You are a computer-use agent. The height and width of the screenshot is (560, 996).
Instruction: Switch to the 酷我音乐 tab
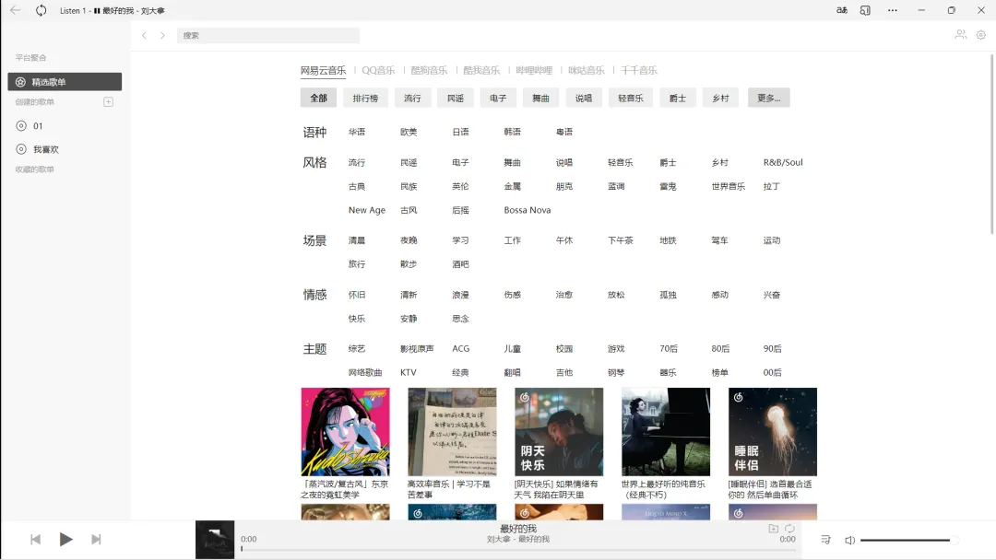coord(481,70)
